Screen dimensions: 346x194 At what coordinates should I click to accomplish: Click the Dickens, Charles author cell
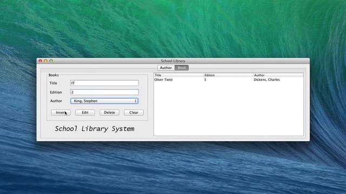pos(267,80)
